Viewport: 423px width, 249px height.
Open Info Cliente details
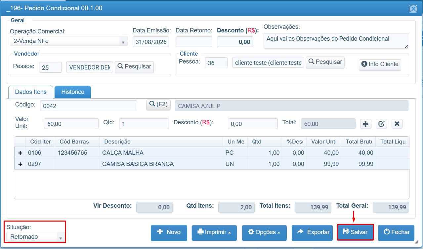(380, 64)
